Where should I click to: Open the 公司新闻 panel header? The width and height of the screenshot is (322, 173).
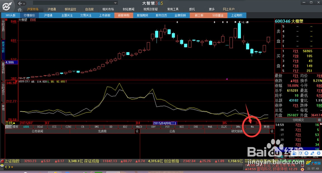tap(37, 131)
